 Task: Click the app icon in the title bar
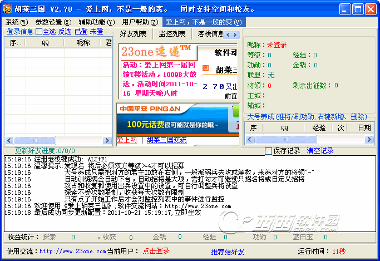pos(8,9)
